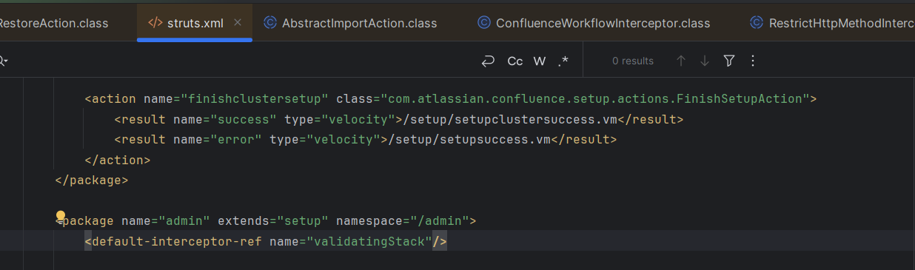Click the closing </action> tag
Screen dimensions: 915x270
pyautogui.click(x=118, y=160)
